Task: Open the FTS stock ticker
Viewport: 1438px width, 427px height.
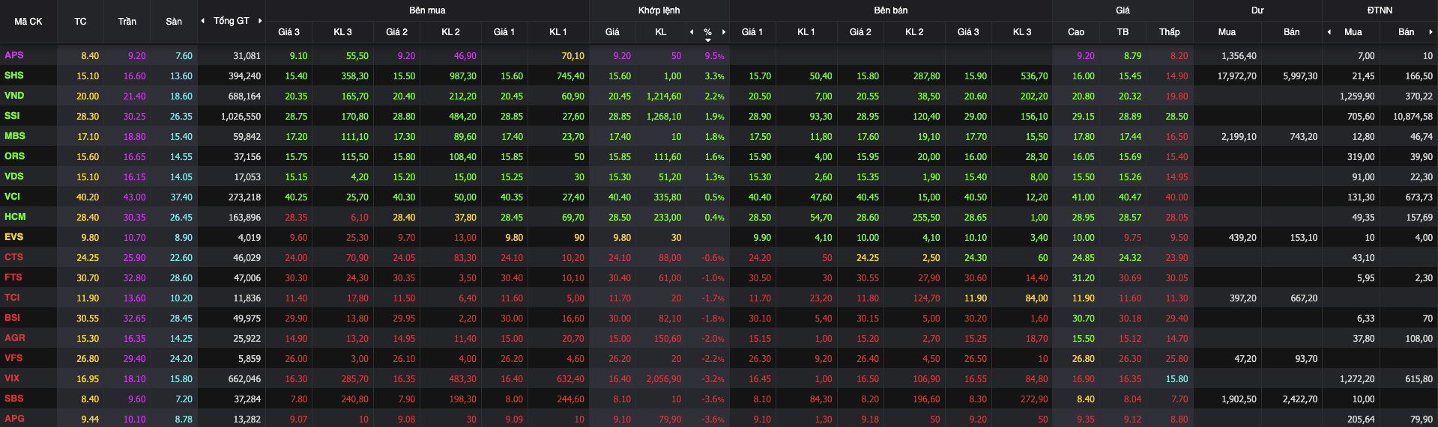Action: point(13,277)
